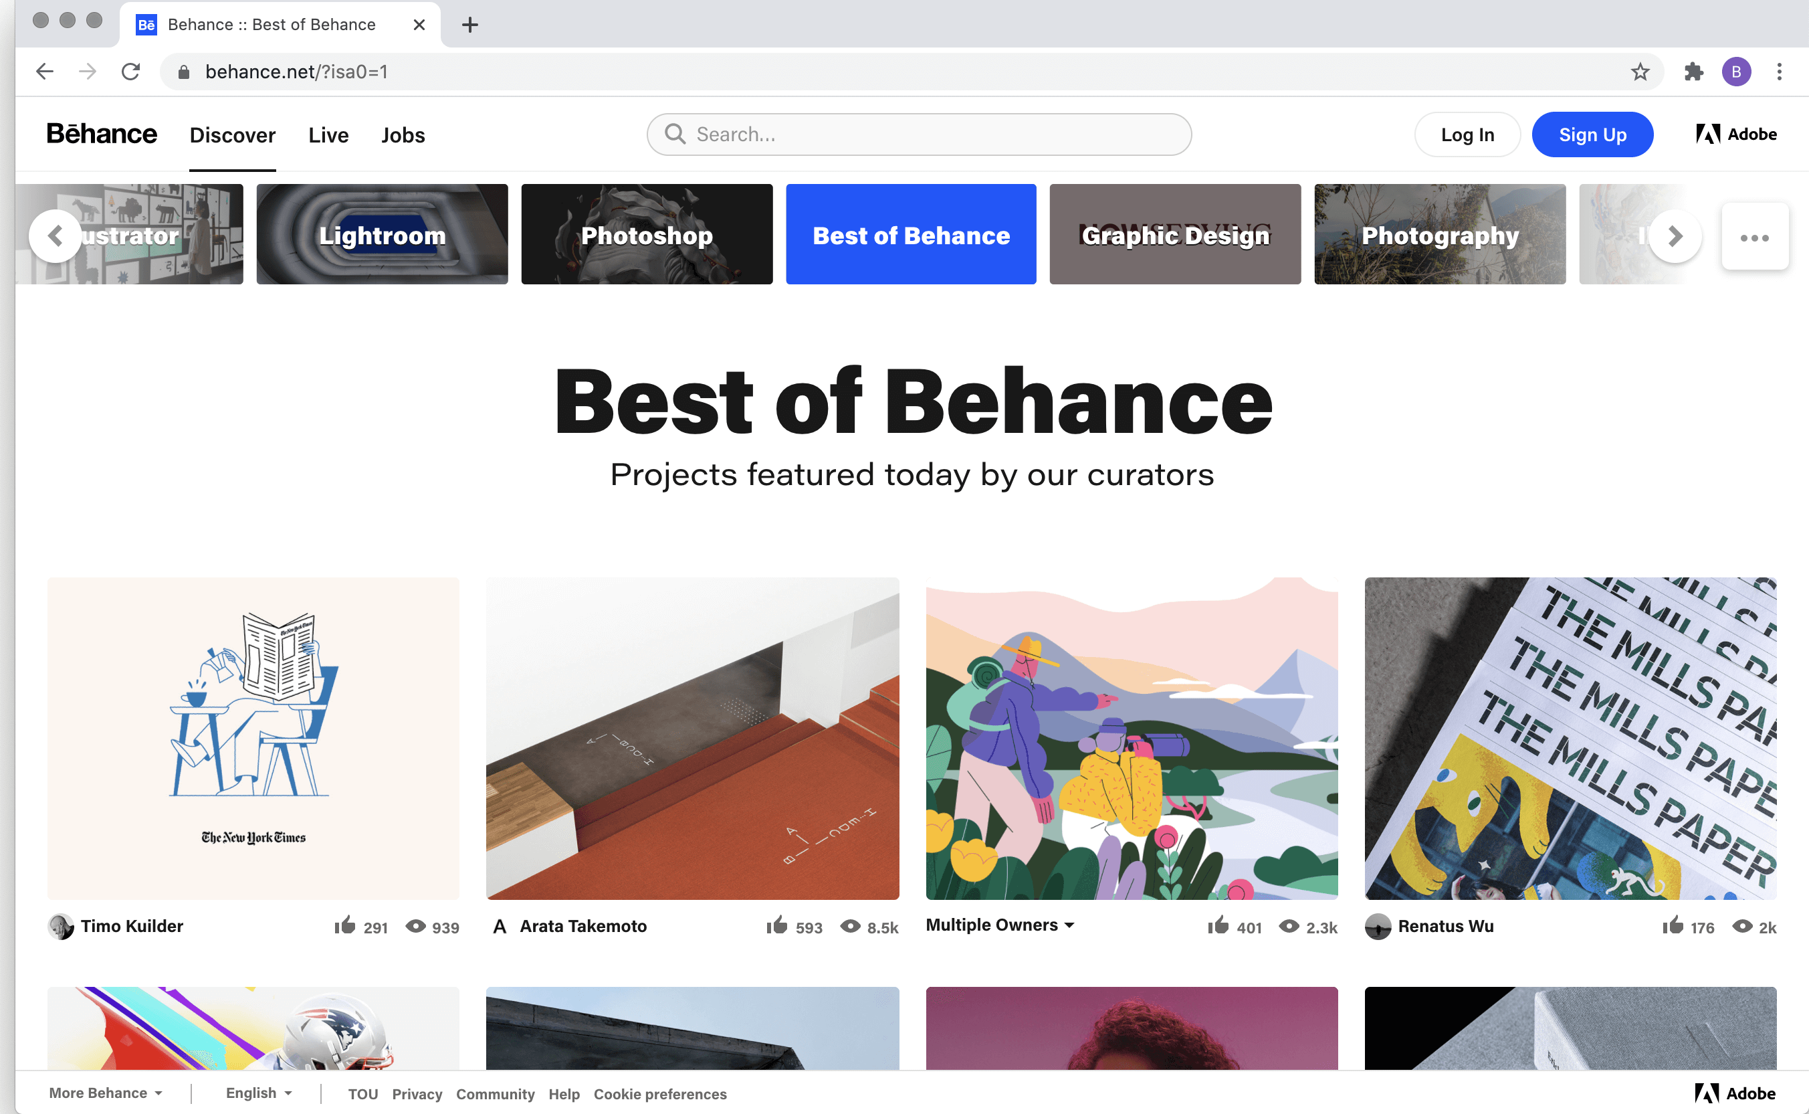Reload the Behance page
Screen dimensions: 1809x1114
pyautogui.click(x=131, y=72)
